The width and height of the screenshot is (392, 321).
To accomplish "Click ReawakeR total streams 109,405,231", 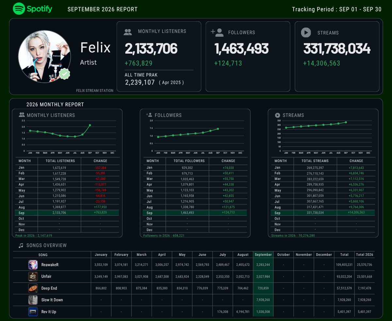I will pos(344,265).
